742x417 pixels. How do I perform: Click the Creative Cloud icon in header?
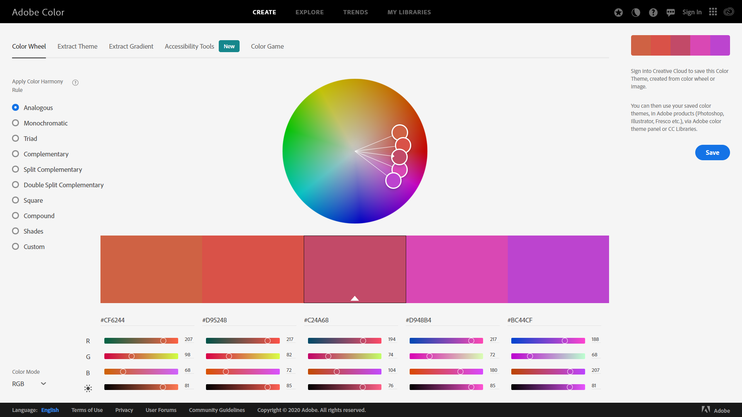729,12
